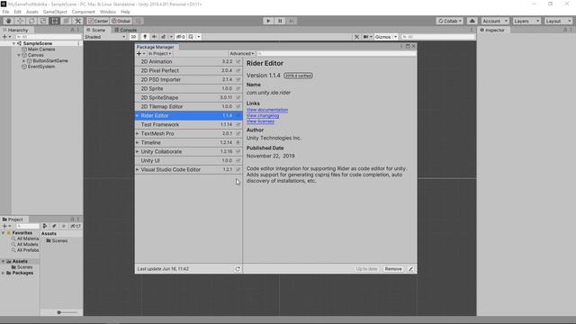Screen dimensions: 576x324
Task: Expand the Timeline package versions
Action: [138, 142]
